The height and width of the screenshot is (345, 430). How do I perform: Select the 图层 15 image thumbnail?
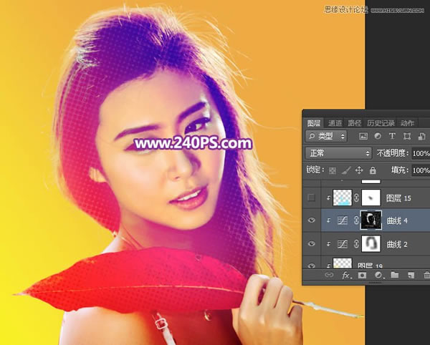[343, 198]
